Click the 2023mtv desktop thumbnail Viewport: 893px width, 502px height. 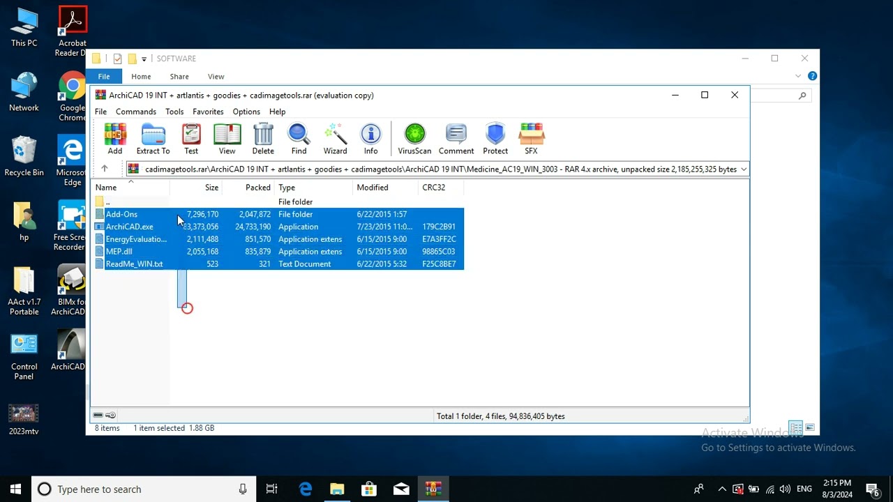tap(24, 419)
